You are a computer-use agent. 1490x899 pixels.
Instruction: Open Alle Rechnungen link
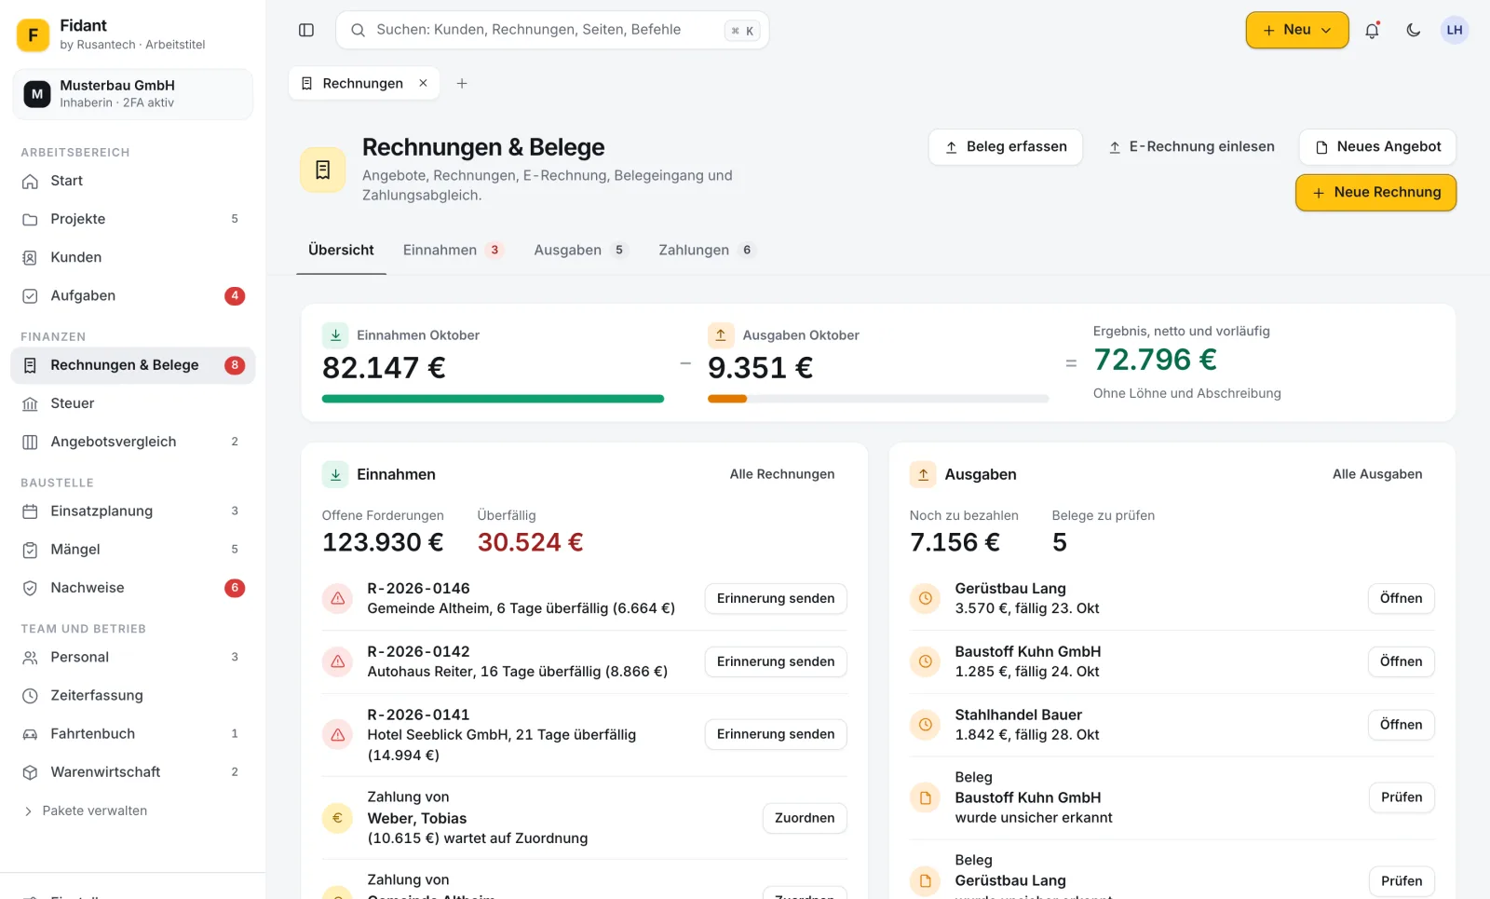click(782, 474)
